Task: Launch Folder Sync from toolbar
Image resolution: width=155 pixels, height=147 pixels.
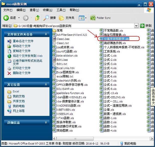Action: [100, 18]
